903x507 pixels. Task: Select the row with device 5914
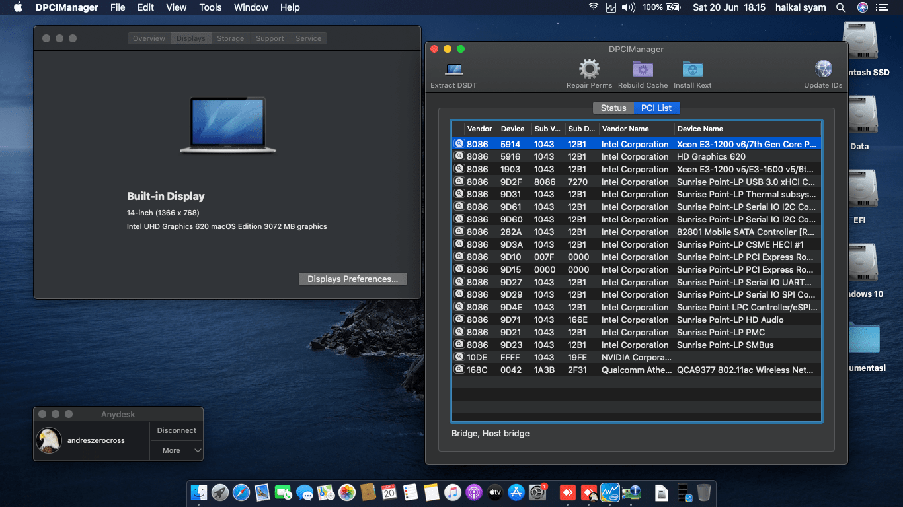637,144
